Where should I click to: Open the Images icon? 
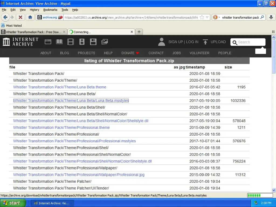click(105, 42)
